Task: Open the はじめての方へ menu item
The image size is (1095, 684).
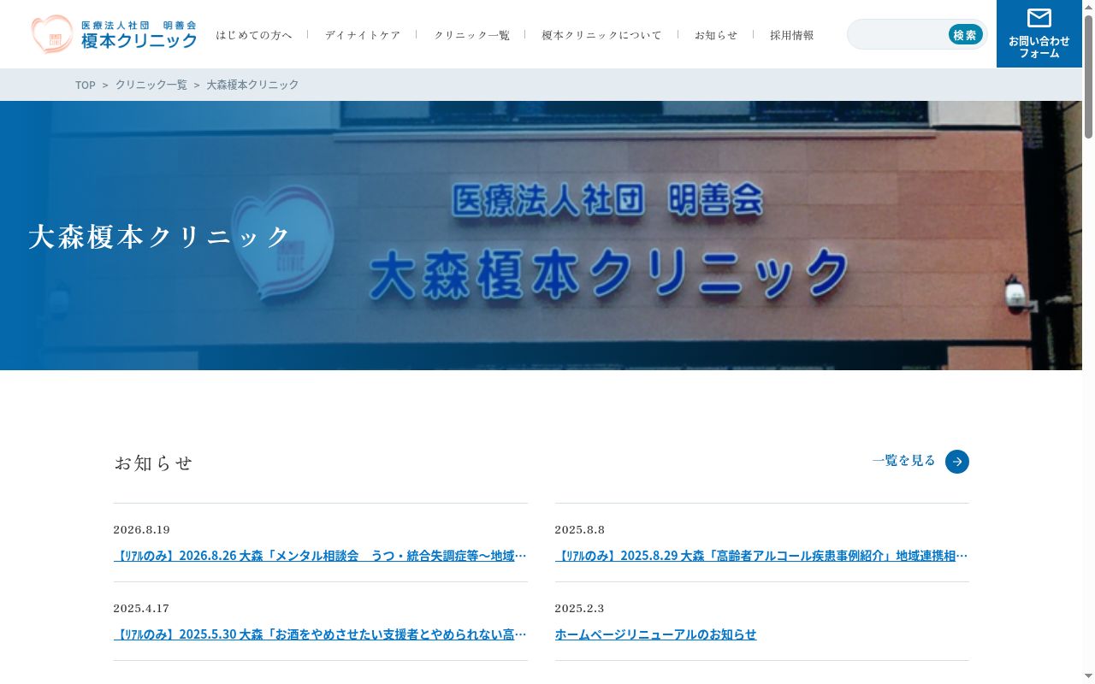Action: pyautogui.click(x=254, y=35)
